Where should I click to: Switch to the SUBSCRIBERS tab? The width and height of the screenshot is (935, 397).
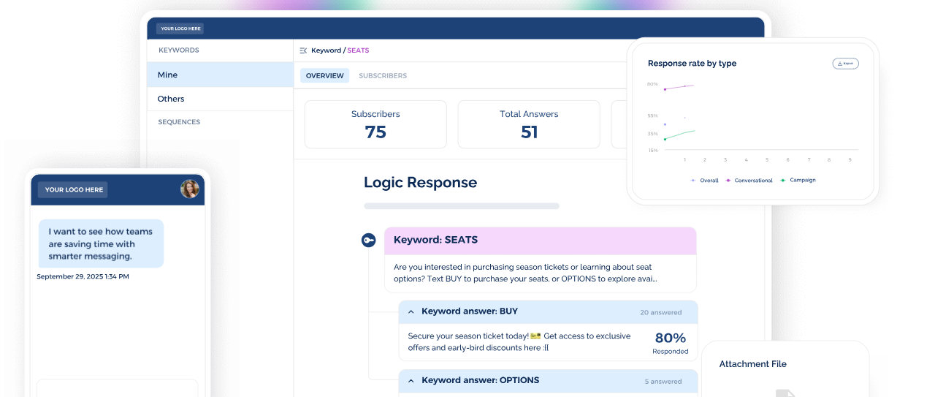point(383,75)
